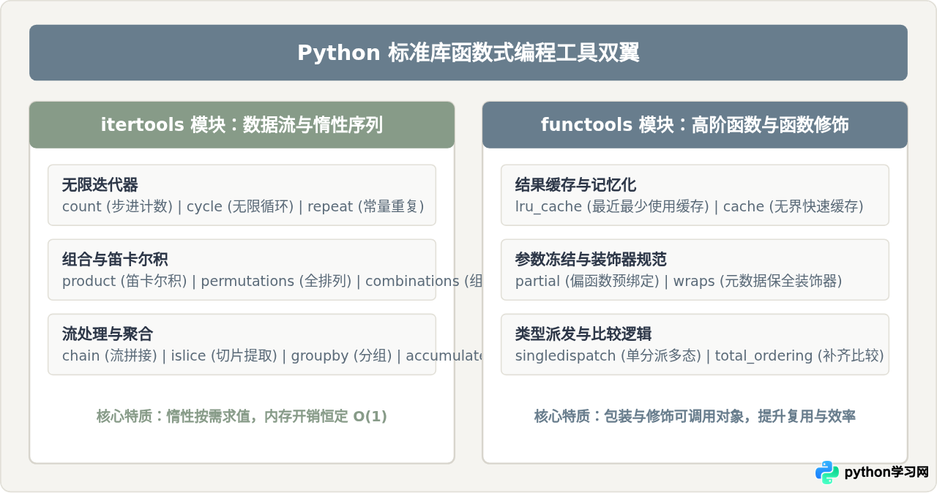Click the 流处理与聚合 heading
The height and width of the screenshot is (493, 937).
coord(108,334)
